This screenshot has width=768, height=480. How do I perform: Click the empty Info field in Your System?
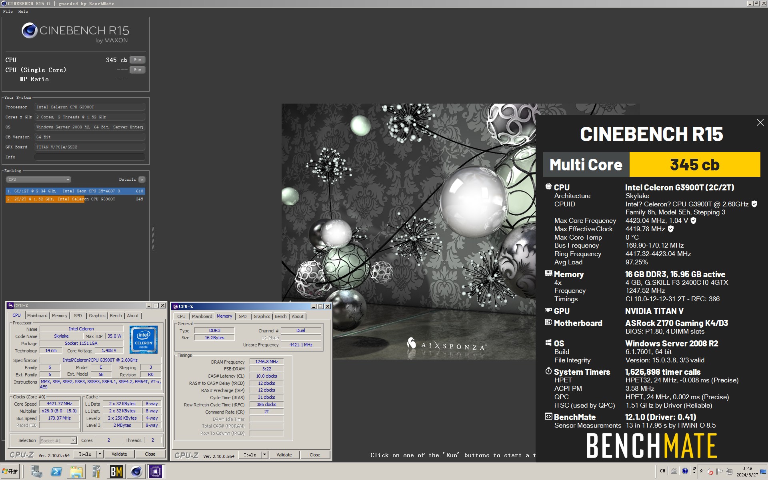[90, 157]
